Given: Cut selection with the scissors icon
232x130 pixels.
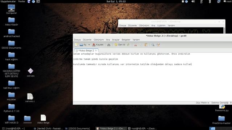Looking at the screenshot, I should 135,45.
